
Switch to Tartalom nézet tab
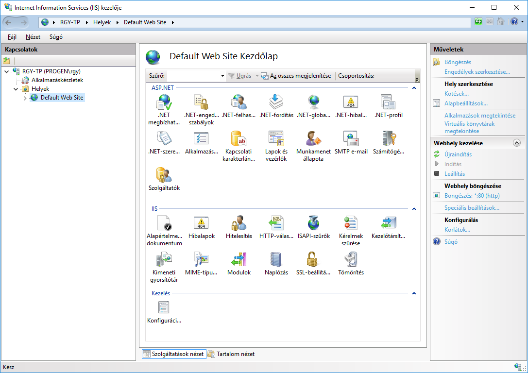point(231,354)
